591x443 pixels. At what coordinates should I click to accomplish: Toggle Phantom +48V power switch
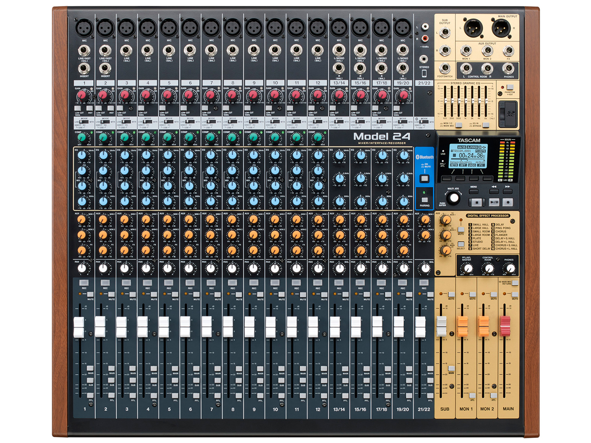pyautogui.click(x=509, y=87)
